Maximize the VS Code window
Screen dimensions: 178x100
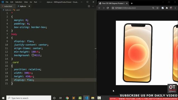87,2
